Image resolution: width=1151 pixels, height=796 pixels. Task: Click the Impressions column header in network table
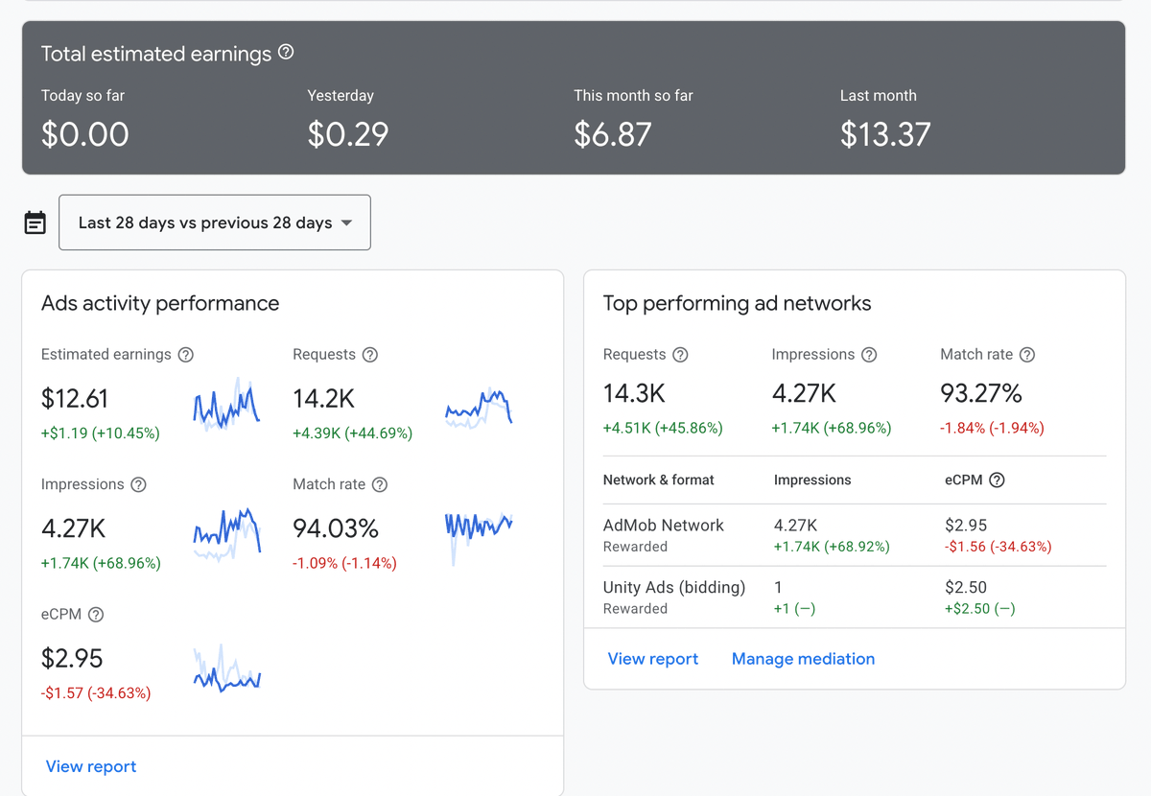tap(812, 480)
